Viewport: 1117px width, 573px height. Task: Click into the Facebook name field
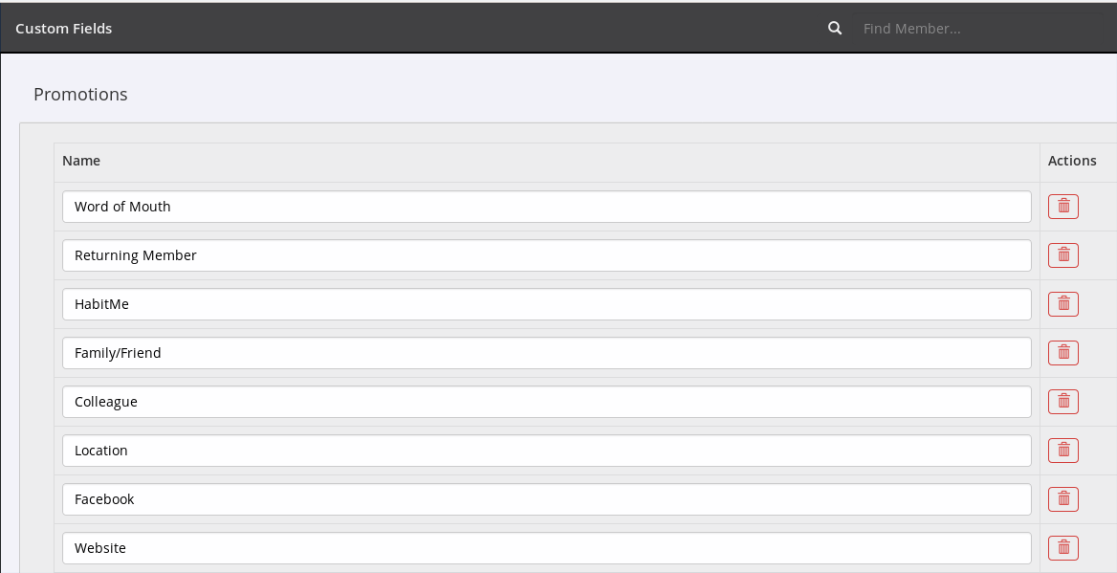coord(546,499)
